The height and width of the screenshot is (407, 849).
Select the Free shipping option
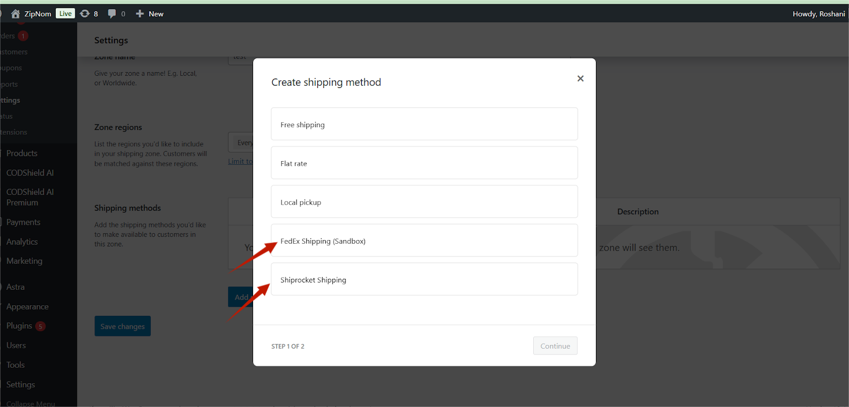pyautogui.click(x=424, y=125)
